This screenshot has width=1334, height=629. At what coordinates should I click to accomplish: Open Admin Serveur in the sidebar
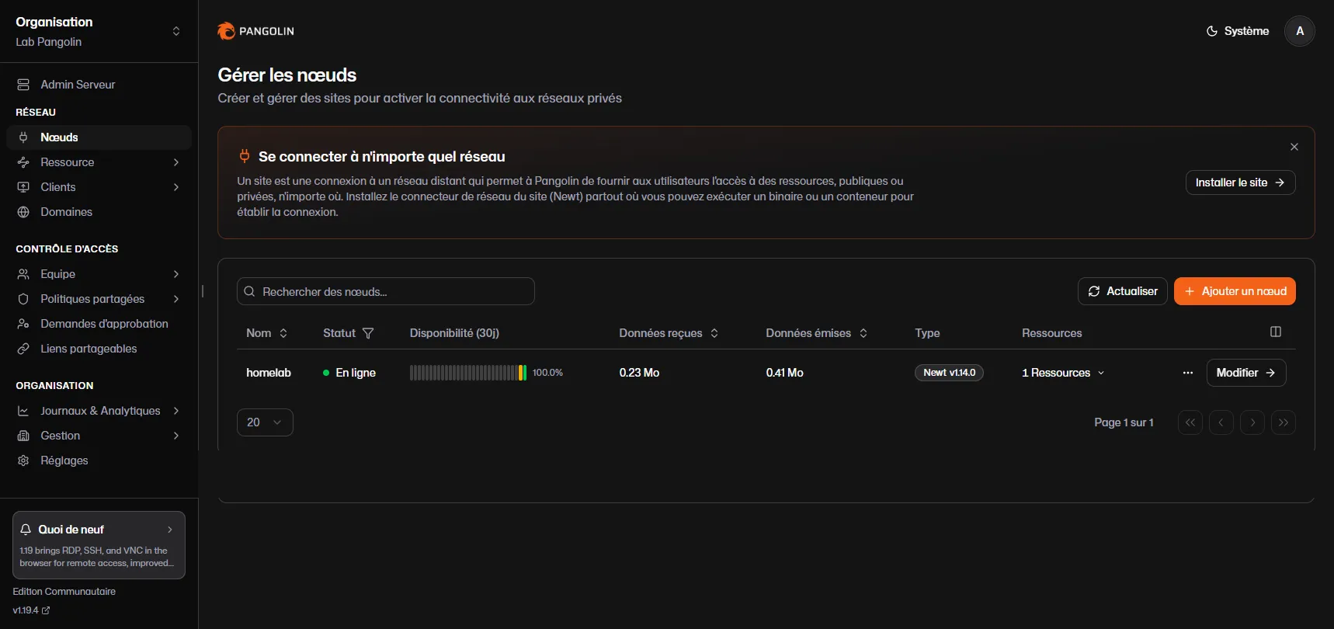click(99, 85)
